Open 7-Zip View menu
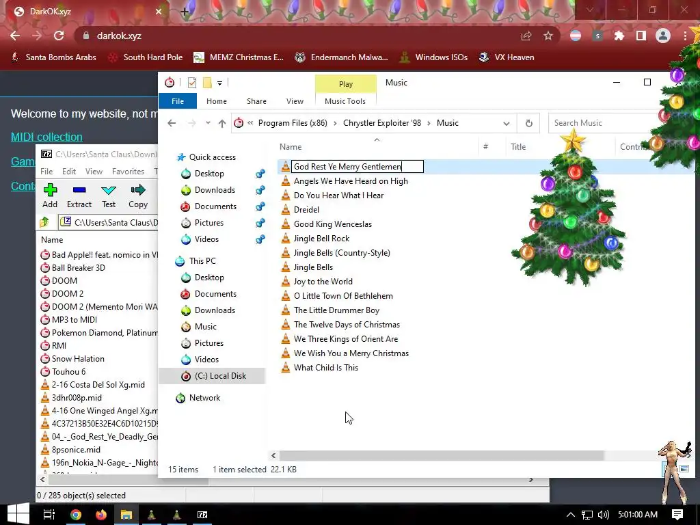700x525 pixels. click(94, 172)
